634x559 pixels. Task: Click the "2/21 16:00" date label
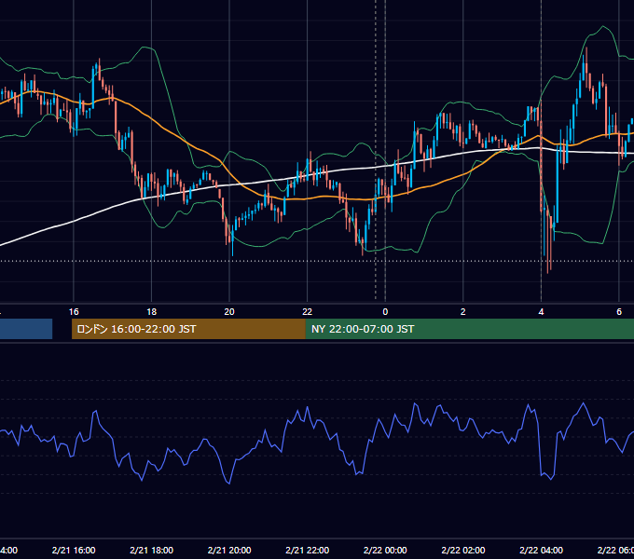(x=74, y=551)
